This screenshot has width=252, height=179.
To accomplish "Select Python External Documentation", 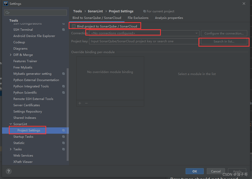I will pos(36,80).
